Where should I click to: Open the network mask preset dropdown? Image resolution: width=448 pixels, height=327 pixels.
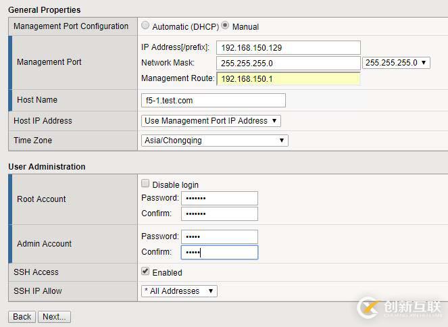pyautogui.click(x=397, y=63)
